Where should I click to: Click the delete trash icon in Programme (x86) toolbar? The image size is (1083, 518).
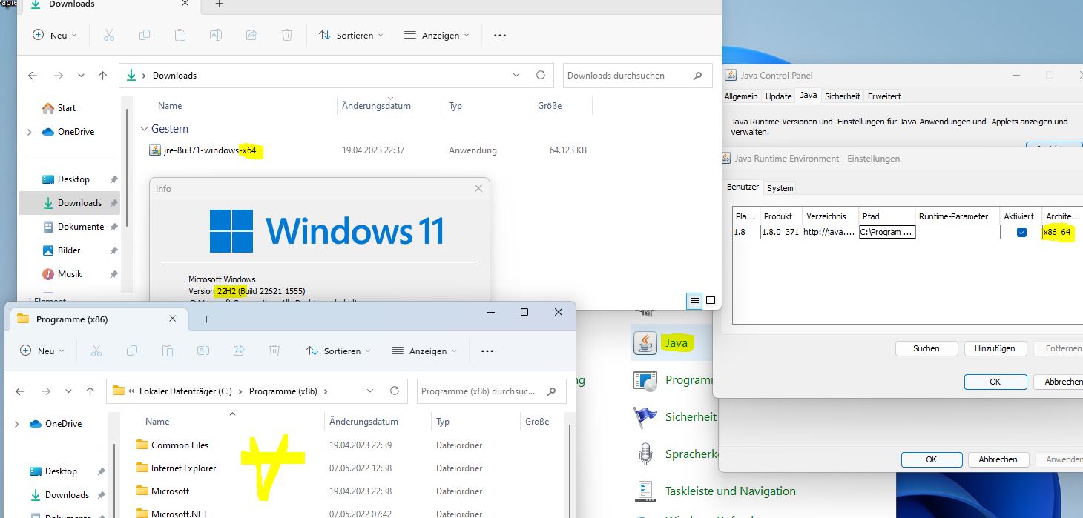(274, 351)
